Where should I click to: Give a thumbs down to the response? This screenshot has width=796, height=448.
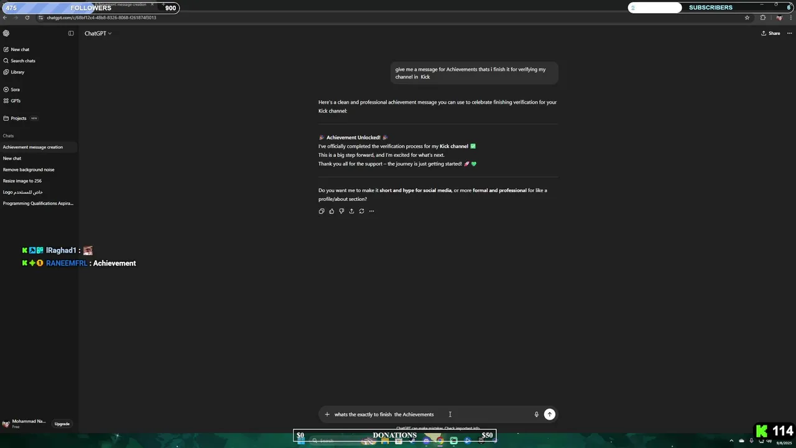(341, 211)
